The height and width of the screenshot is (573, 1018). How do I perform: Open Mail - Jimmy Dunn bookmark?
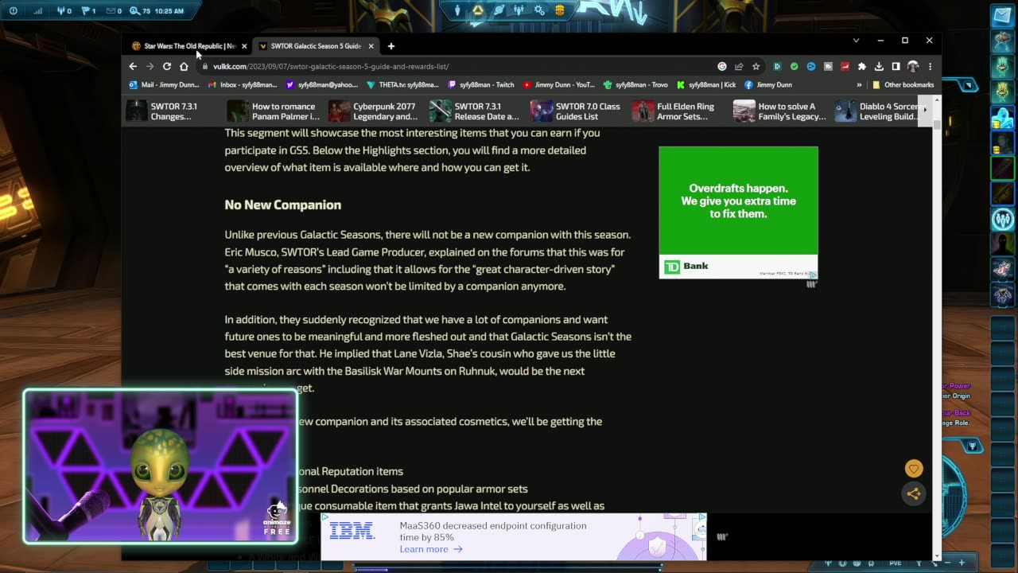(x=165, y=85)
